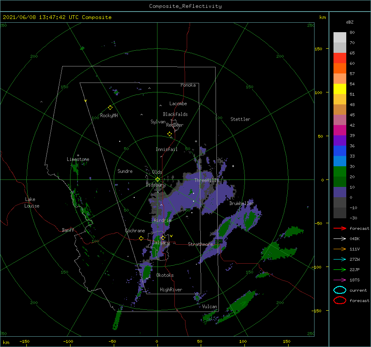Click the pink 45-42 dBZ color band
This screenshot has width=371, height=347.
click(340, 120)
